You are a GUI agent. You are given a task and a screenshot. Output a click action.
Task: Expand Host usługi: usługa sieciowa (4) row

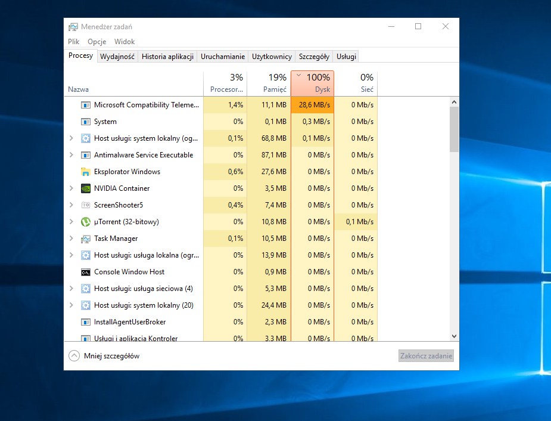point(71,289)
